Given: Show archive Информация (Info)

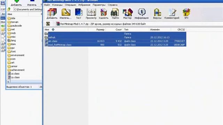Looking at the screenshot, I should [x=141, y=14].
